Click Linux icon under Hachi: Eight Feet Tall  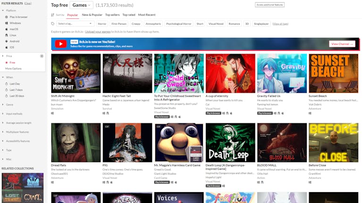[x=108, y=113]
